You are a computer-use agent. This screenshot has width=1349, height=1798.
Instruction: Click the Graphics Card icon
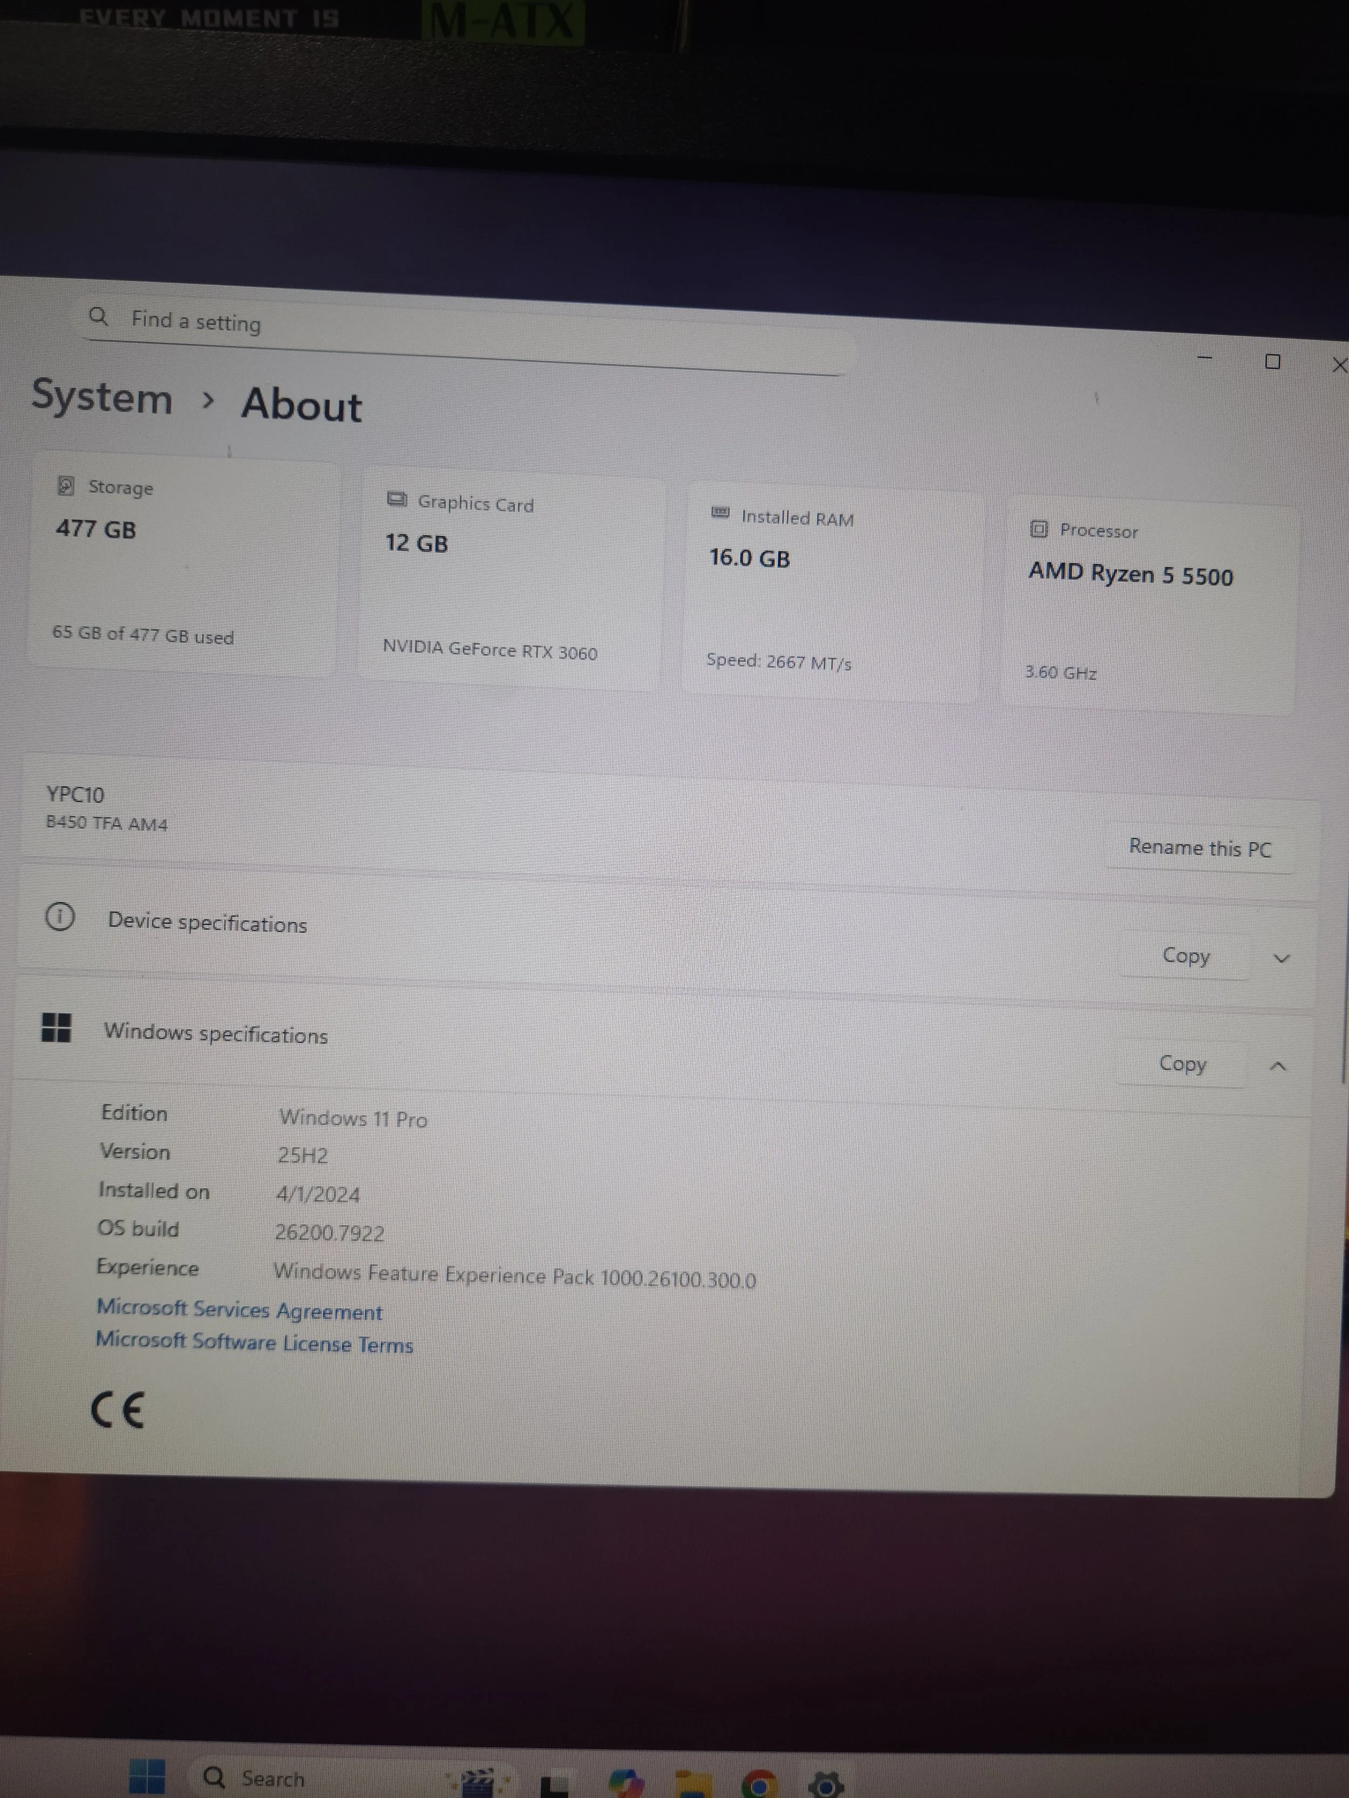pyautogui.click(x=396, y=499)
